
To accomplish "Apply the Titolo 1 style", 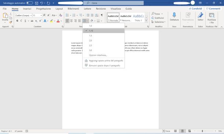I will pyautogui.click(x=138, y=18).
